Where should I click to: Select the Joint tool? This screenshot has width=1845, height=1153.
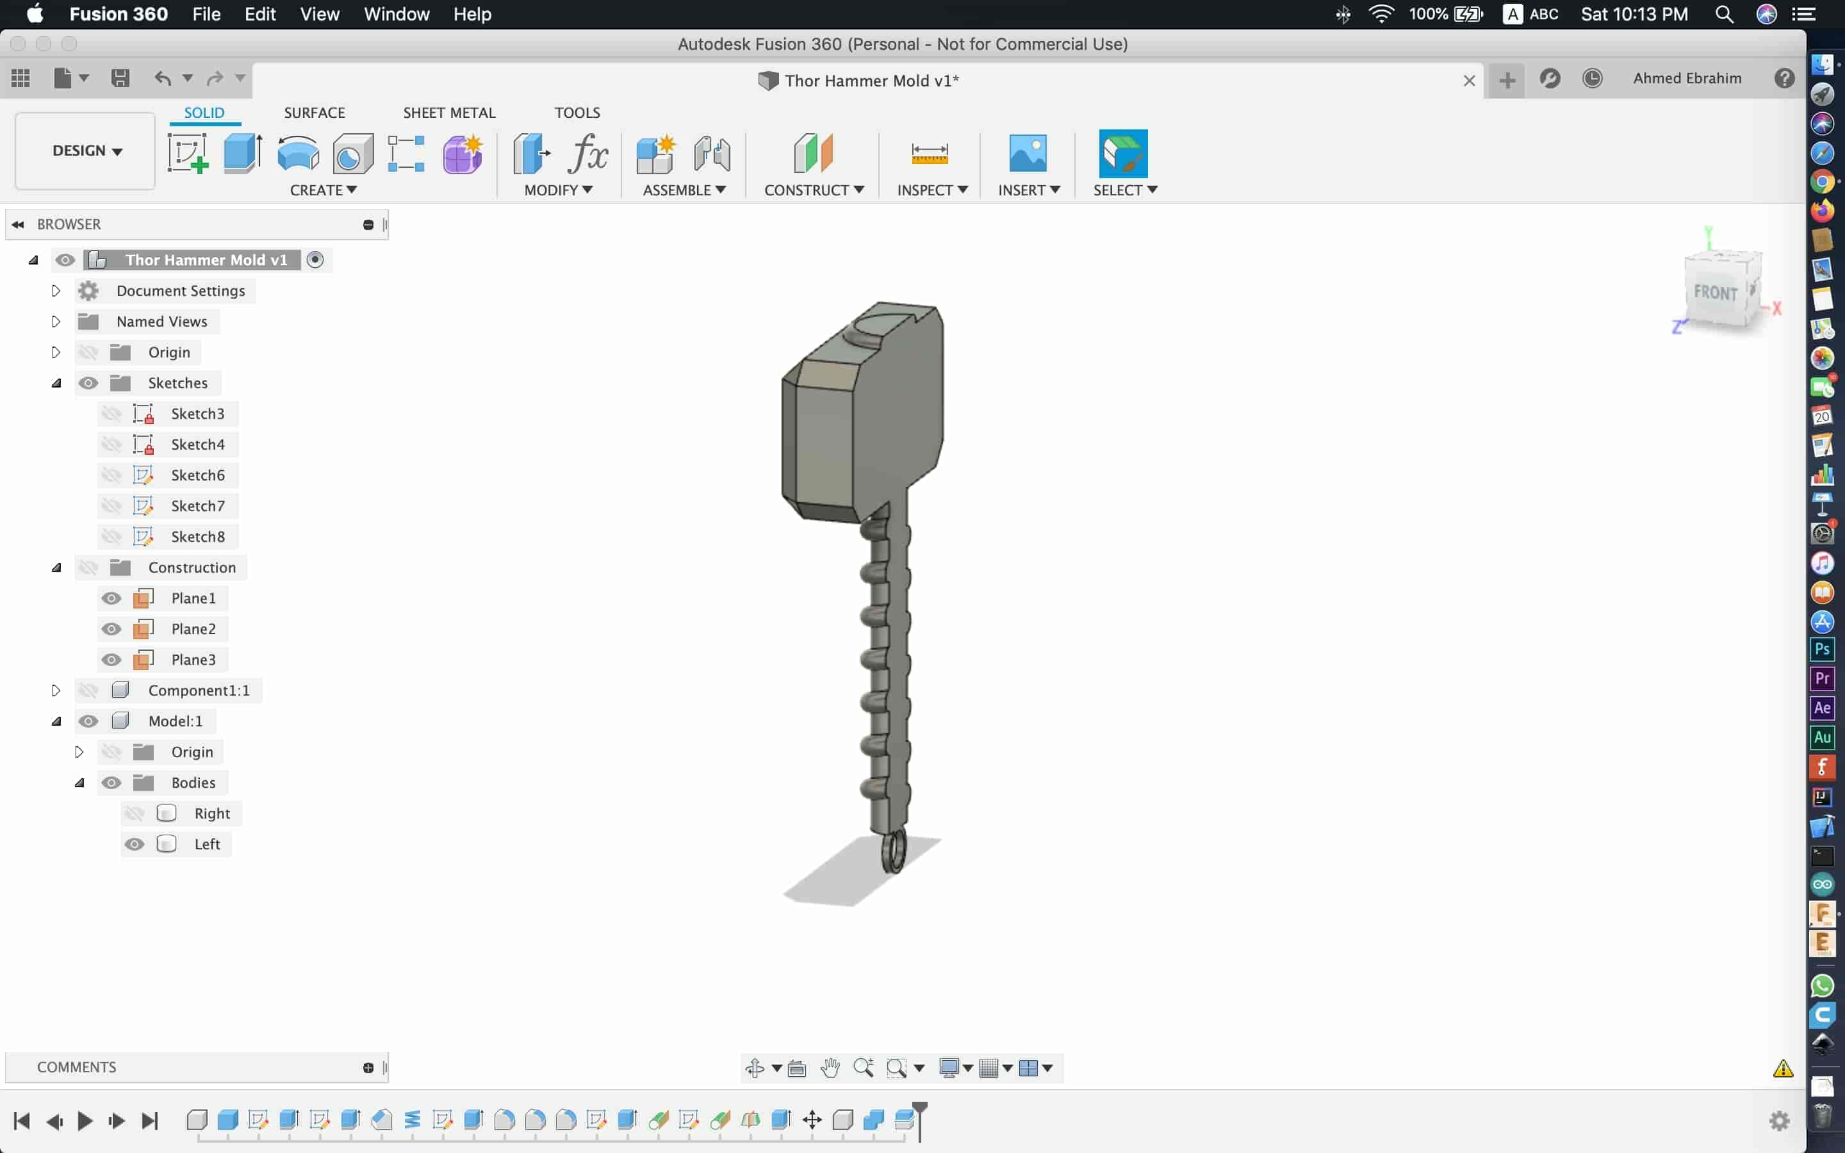(x=712, y=153)
